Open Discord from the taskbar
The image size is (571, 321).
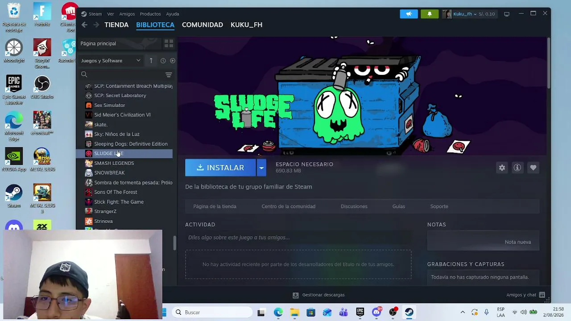tap(377, 312)
